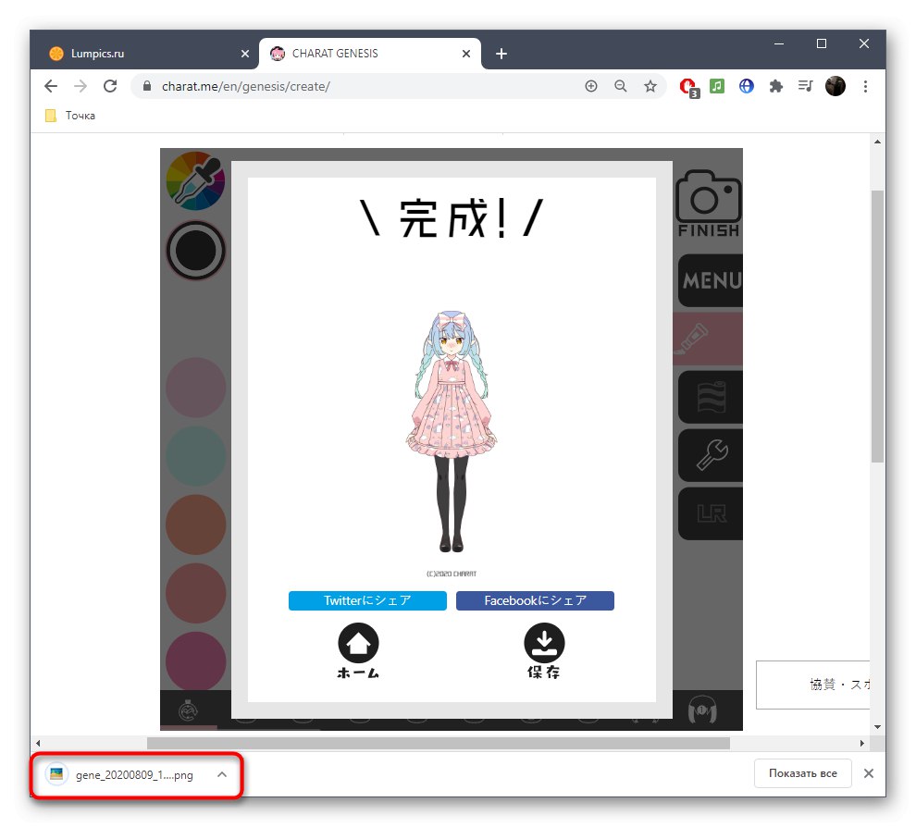Close the Lumpics.ru tab
Screen dimensions: 916x827
245,54
